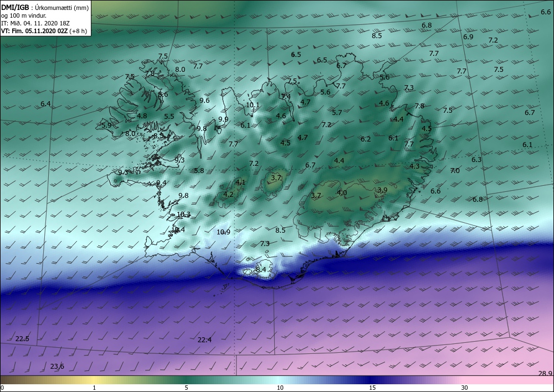
Task: Select the 6.3 value on the map
Action: (476, 160)
